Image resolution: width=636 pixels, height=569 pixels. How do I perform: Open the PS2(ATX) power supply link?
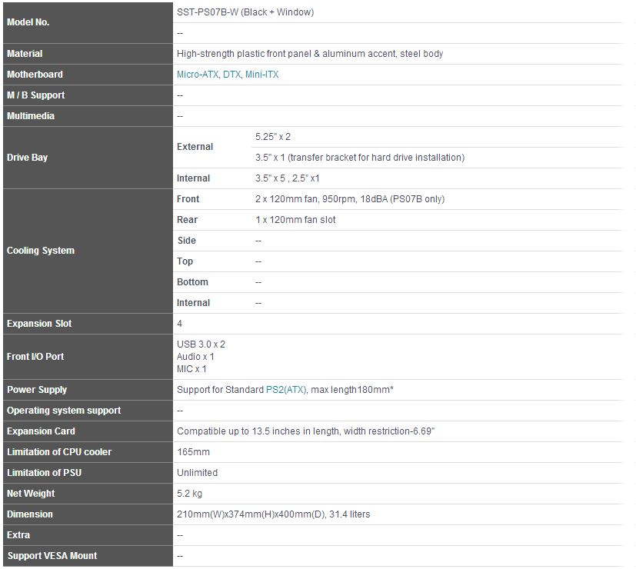[x=285, y=390]
